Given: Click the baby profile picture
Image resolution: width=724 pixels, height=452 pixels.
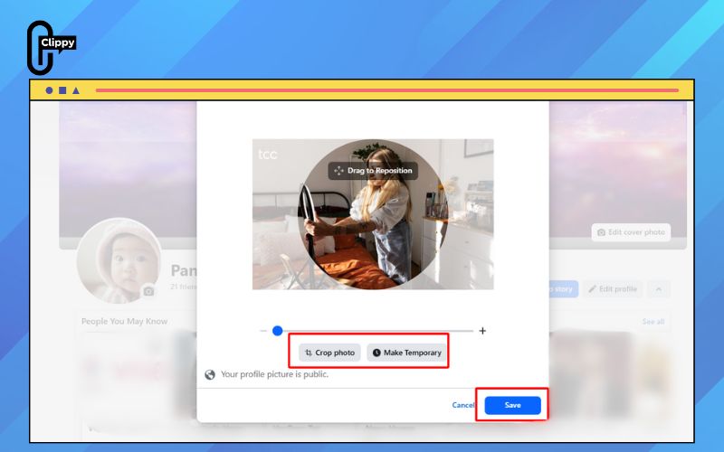Looking at the screenshot, I should pos(119,260).
